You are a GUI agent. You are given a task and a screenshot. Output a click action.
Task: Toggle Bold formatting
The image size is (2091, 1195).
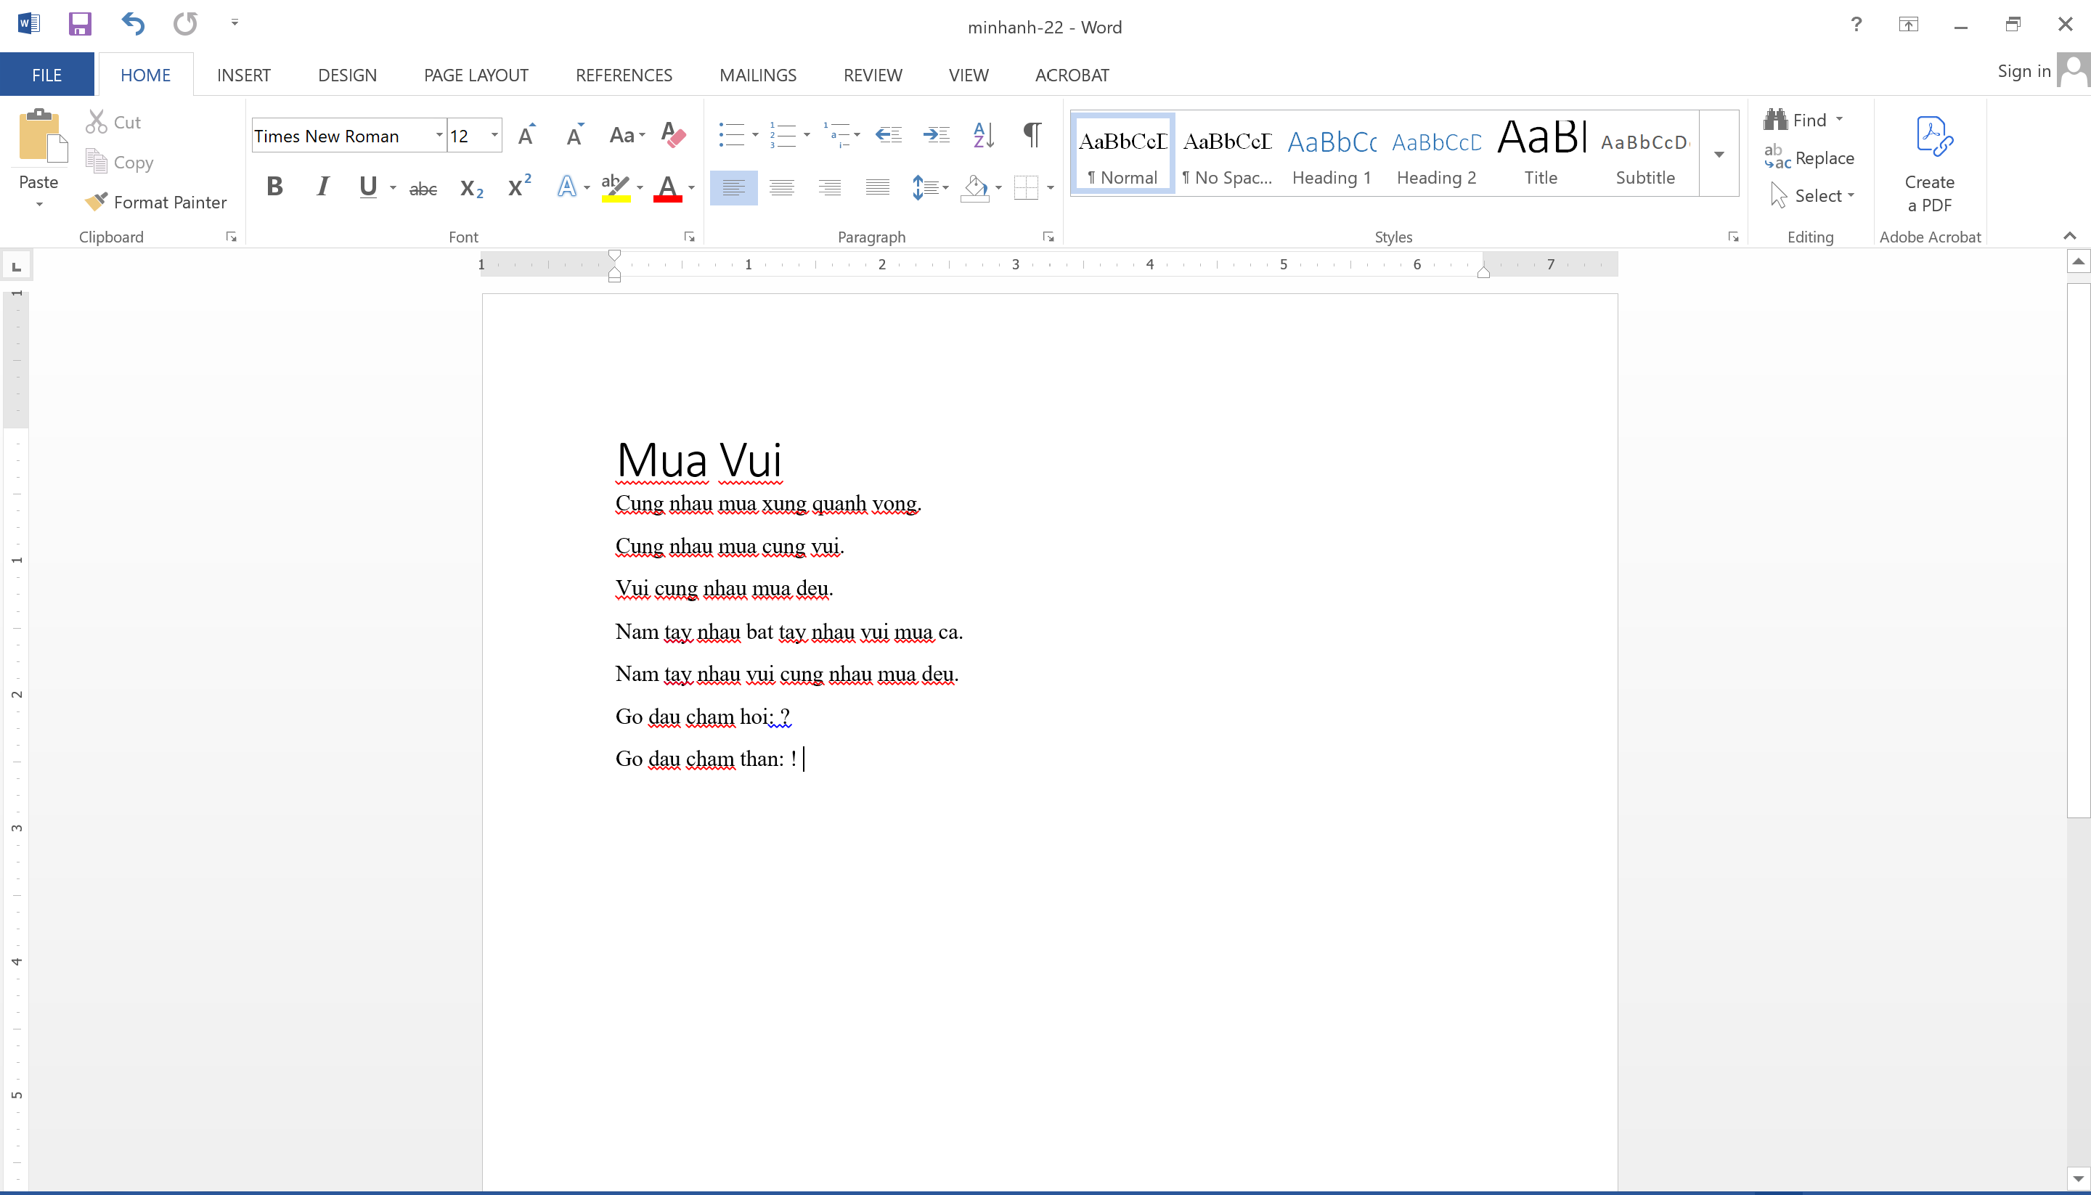coord(275,187)
